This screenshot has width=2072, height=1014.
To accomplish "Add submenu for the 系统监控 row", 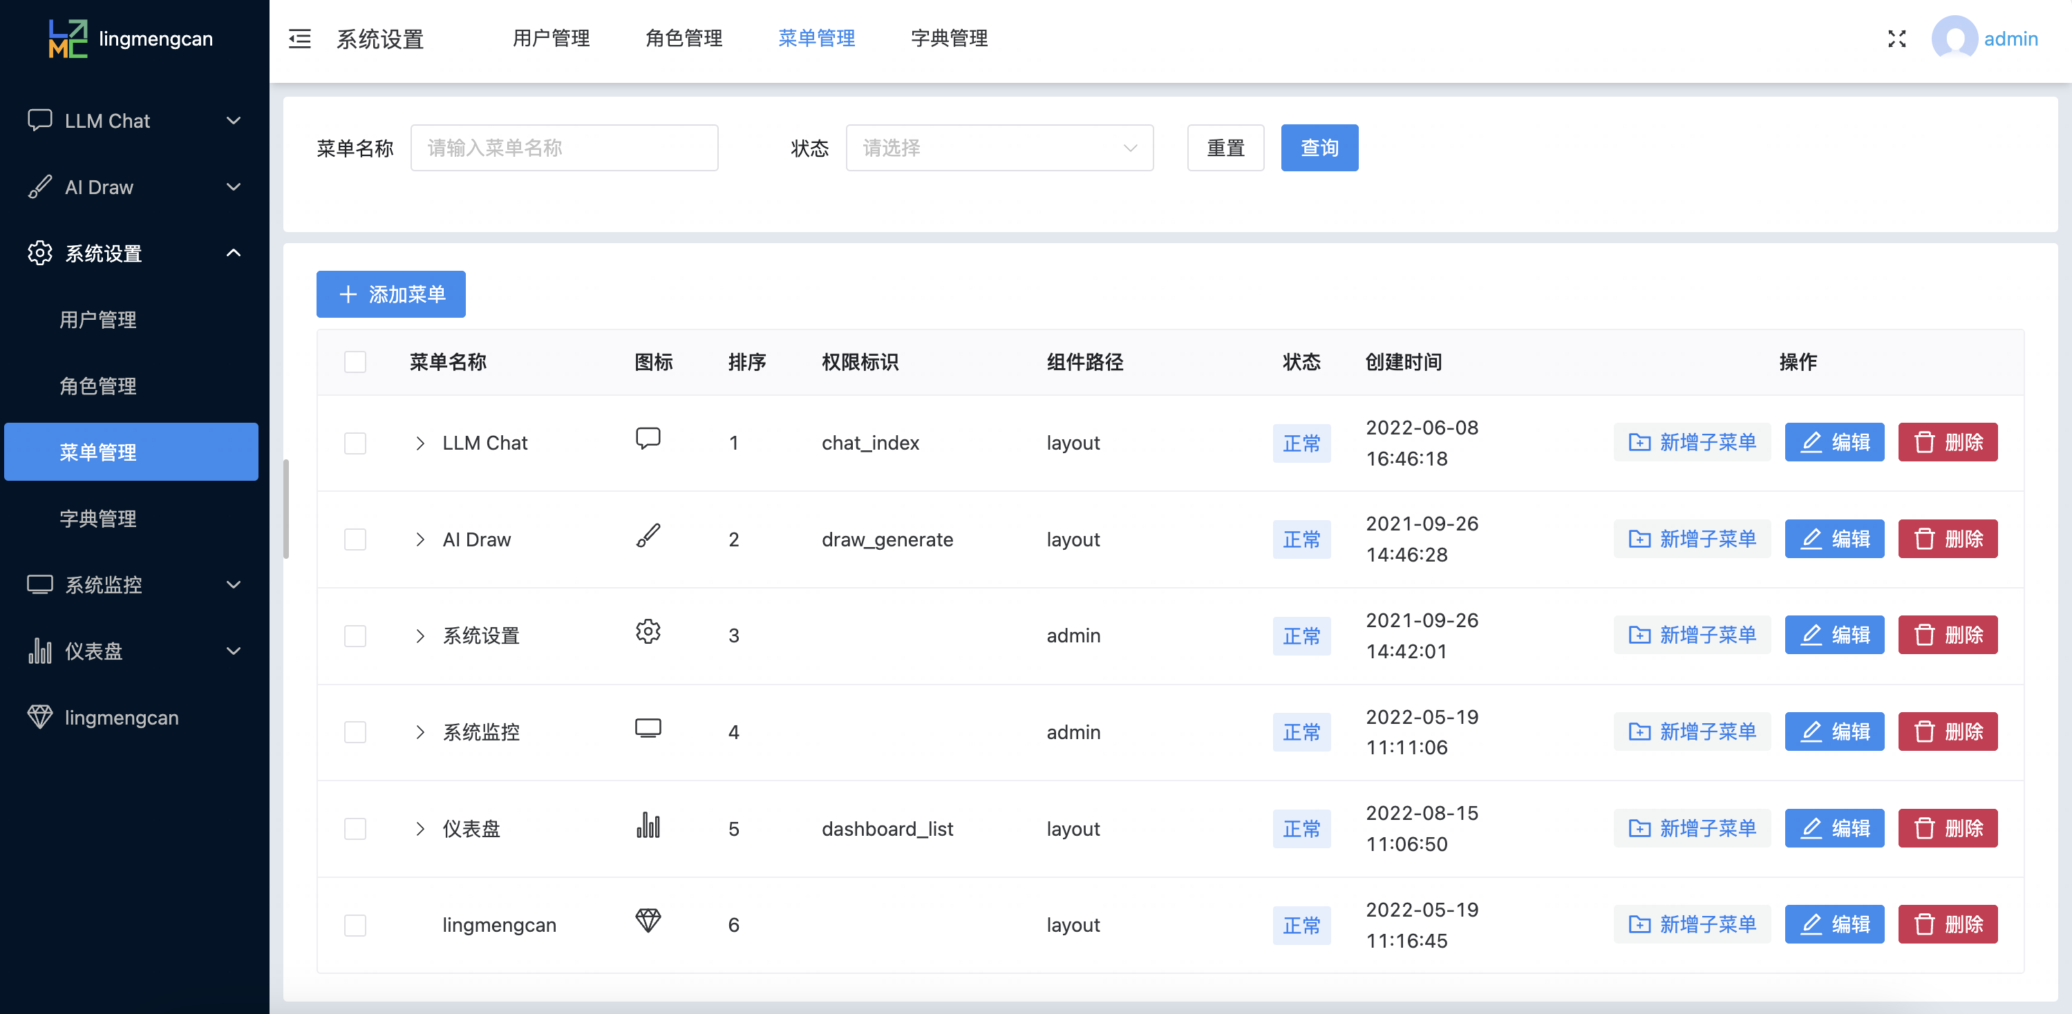I will coord(1692,731).
